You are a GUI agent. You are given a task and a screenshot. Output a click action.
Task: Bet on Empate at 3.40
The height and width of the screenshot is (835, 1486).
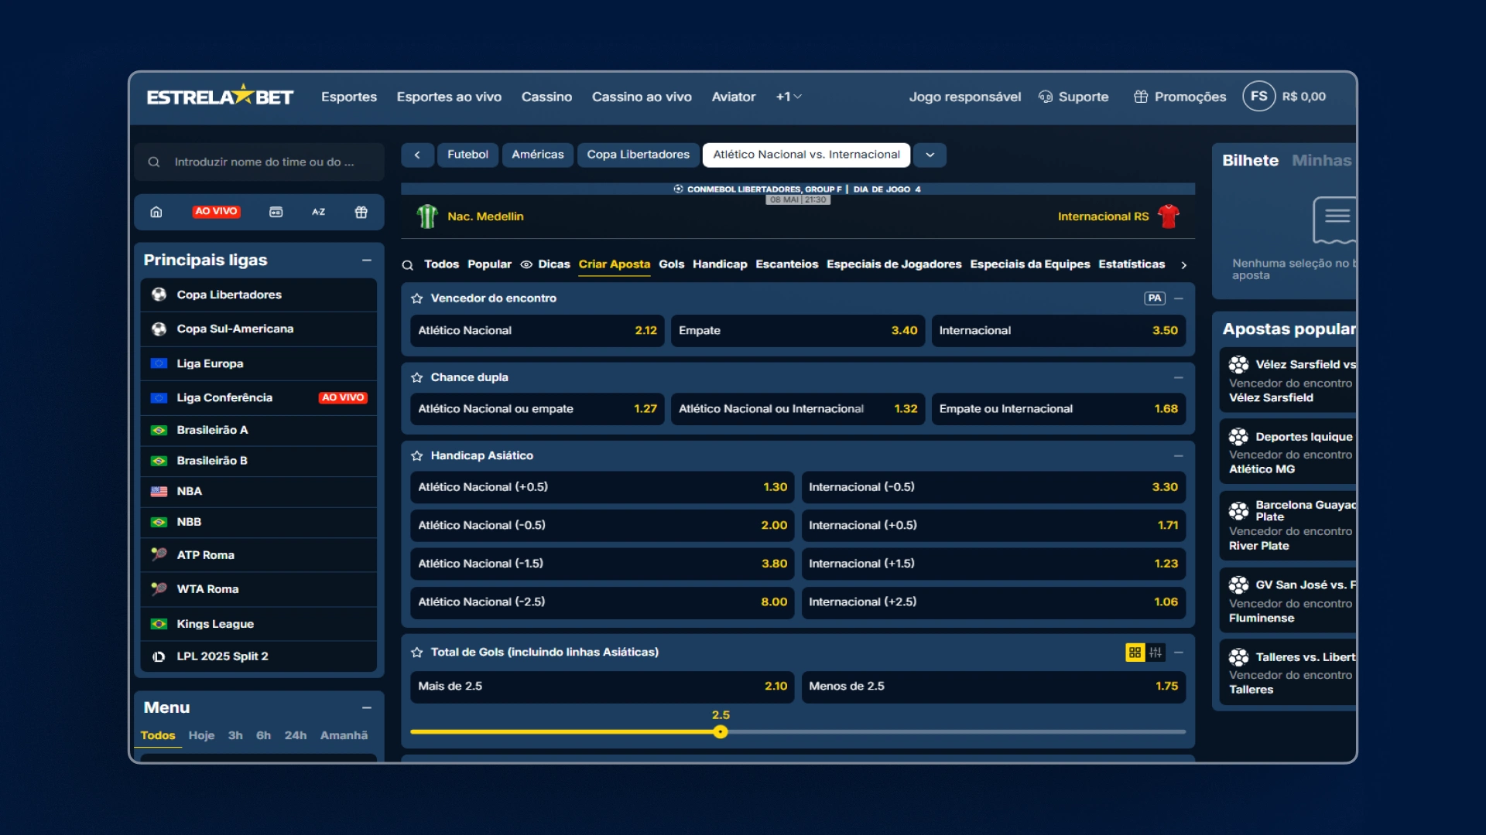pos(798,330)
